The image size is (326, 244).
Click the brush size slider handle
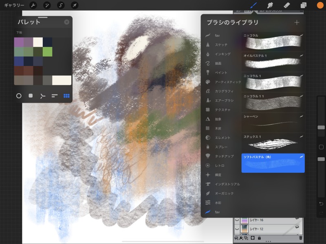pos(321,127)
